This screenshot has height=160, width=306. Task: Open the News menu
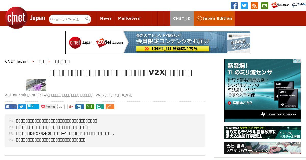pos(106,19)
